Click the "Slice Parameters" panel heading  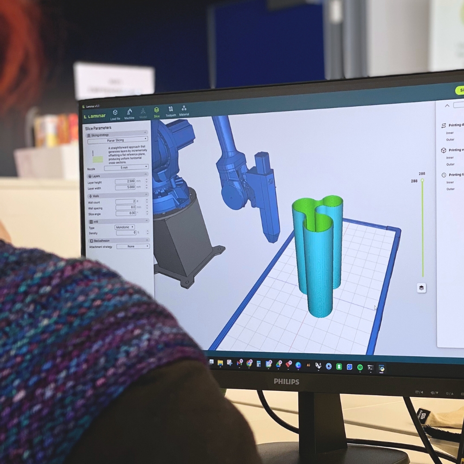pos(98,128)
